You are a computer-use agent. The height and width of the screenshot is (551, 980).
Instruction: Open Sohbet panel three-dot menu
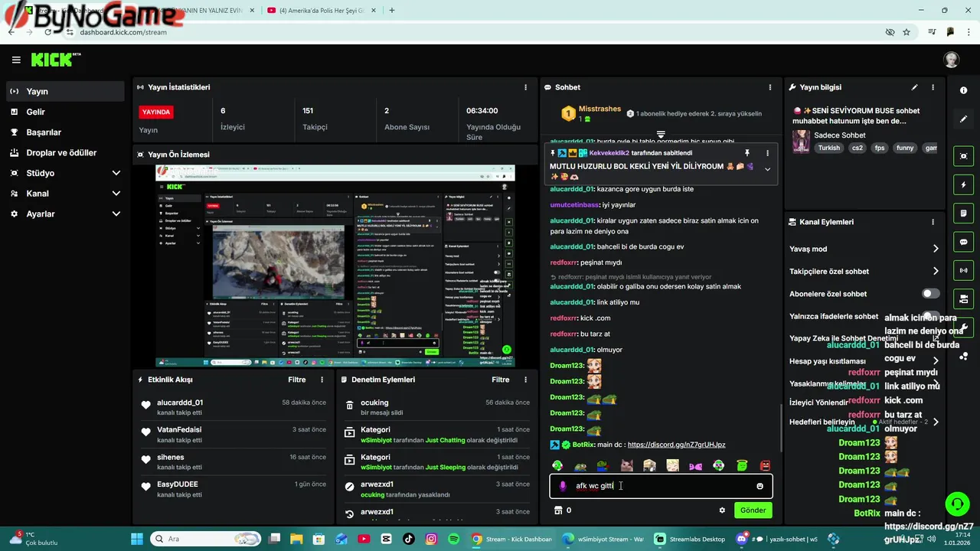click(769, 87)
